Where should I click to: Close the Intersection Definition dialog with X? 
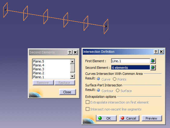[x=161, y=52]
